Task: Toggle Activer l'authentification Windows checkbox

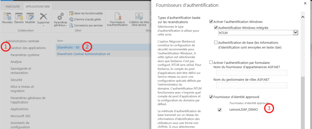Action: 211,22
